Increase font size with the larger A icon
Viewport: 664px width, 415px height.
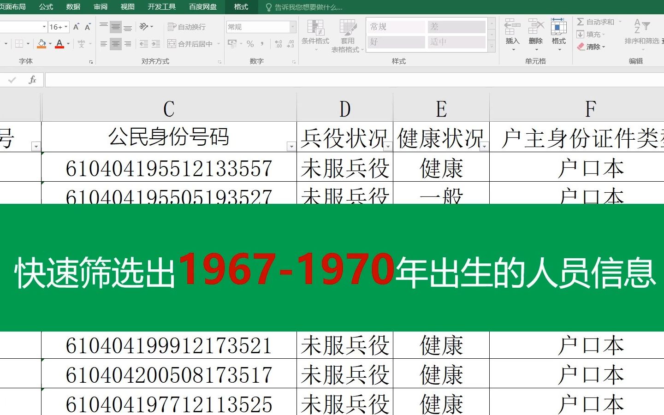coord(77,27)
